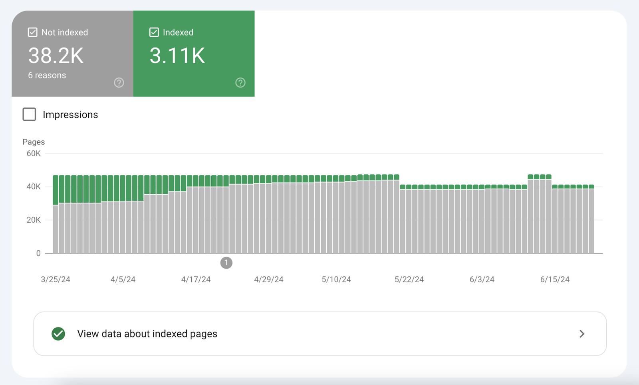Image resolution: width=639 pixels, height=385 pixels.
Task: Open View data about indexed pages
Action: click(x=147, y=333)
